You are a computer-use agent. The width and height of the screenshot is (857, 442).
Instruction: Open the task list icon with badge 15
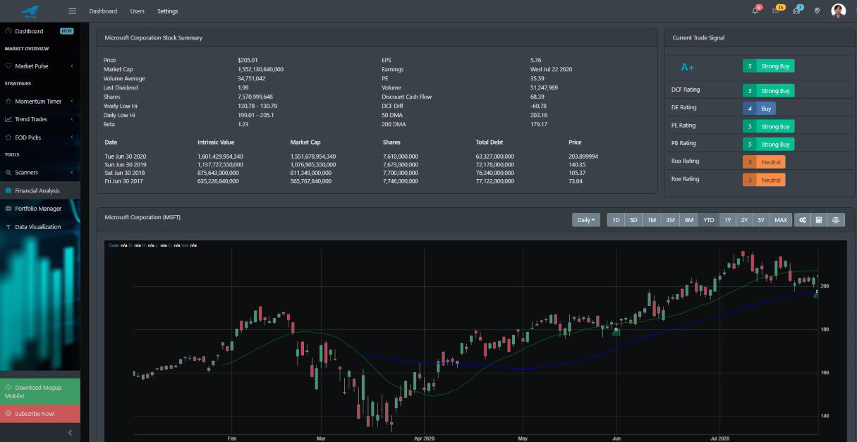(776, 11)
